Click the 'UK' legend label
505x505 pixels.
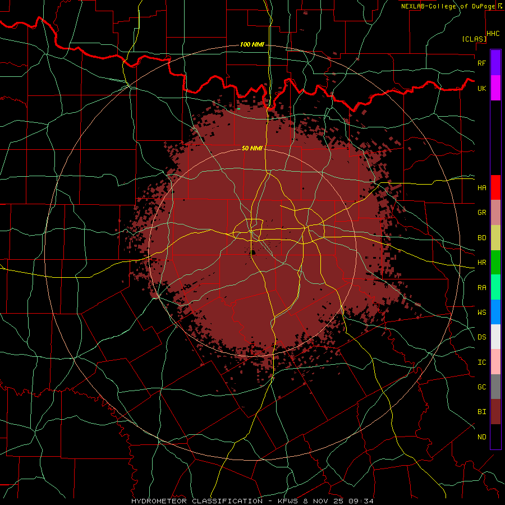pyautogui.click(x=481, y=88)
